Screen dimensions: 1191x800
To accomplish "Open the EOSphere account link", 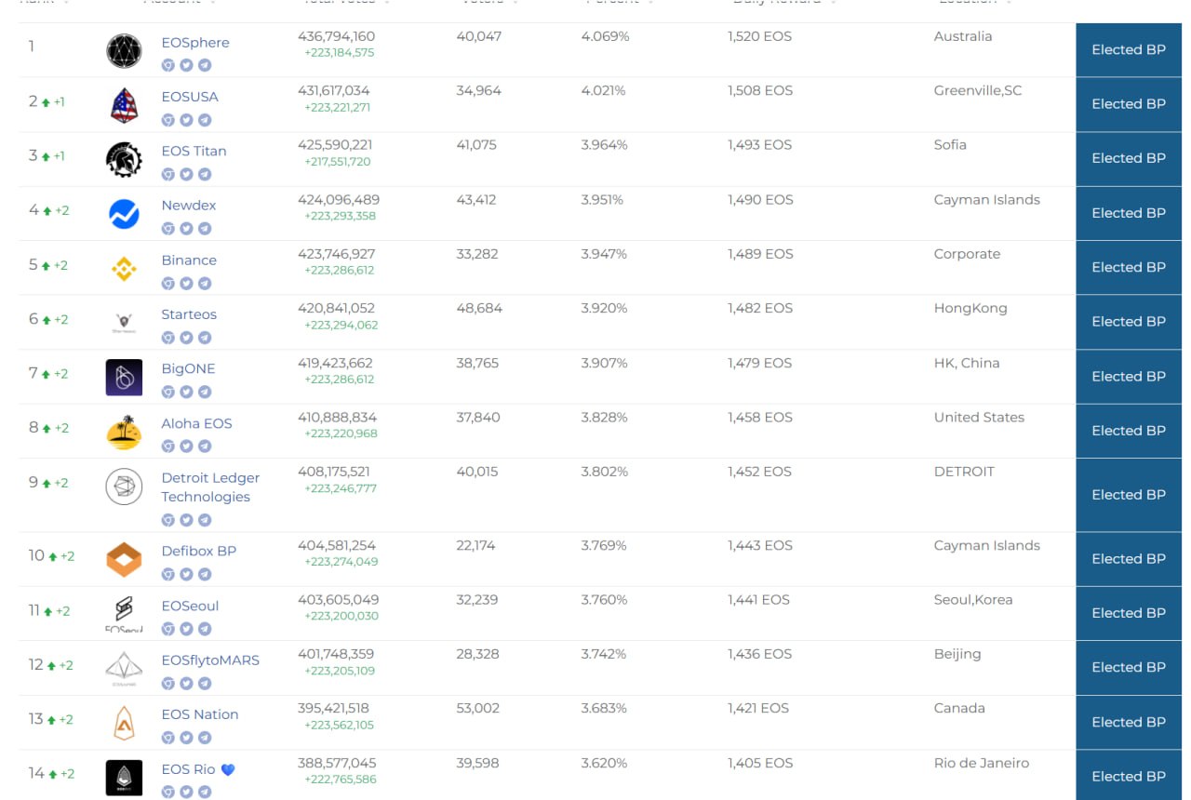I will tap(195, 43).
